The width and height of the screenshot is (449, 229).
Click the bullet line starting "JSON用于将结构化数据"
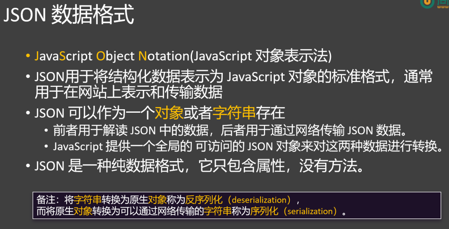pos(232,78)
